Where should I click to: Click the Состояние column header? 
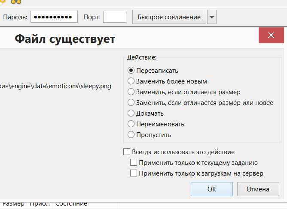click(71, 204)
